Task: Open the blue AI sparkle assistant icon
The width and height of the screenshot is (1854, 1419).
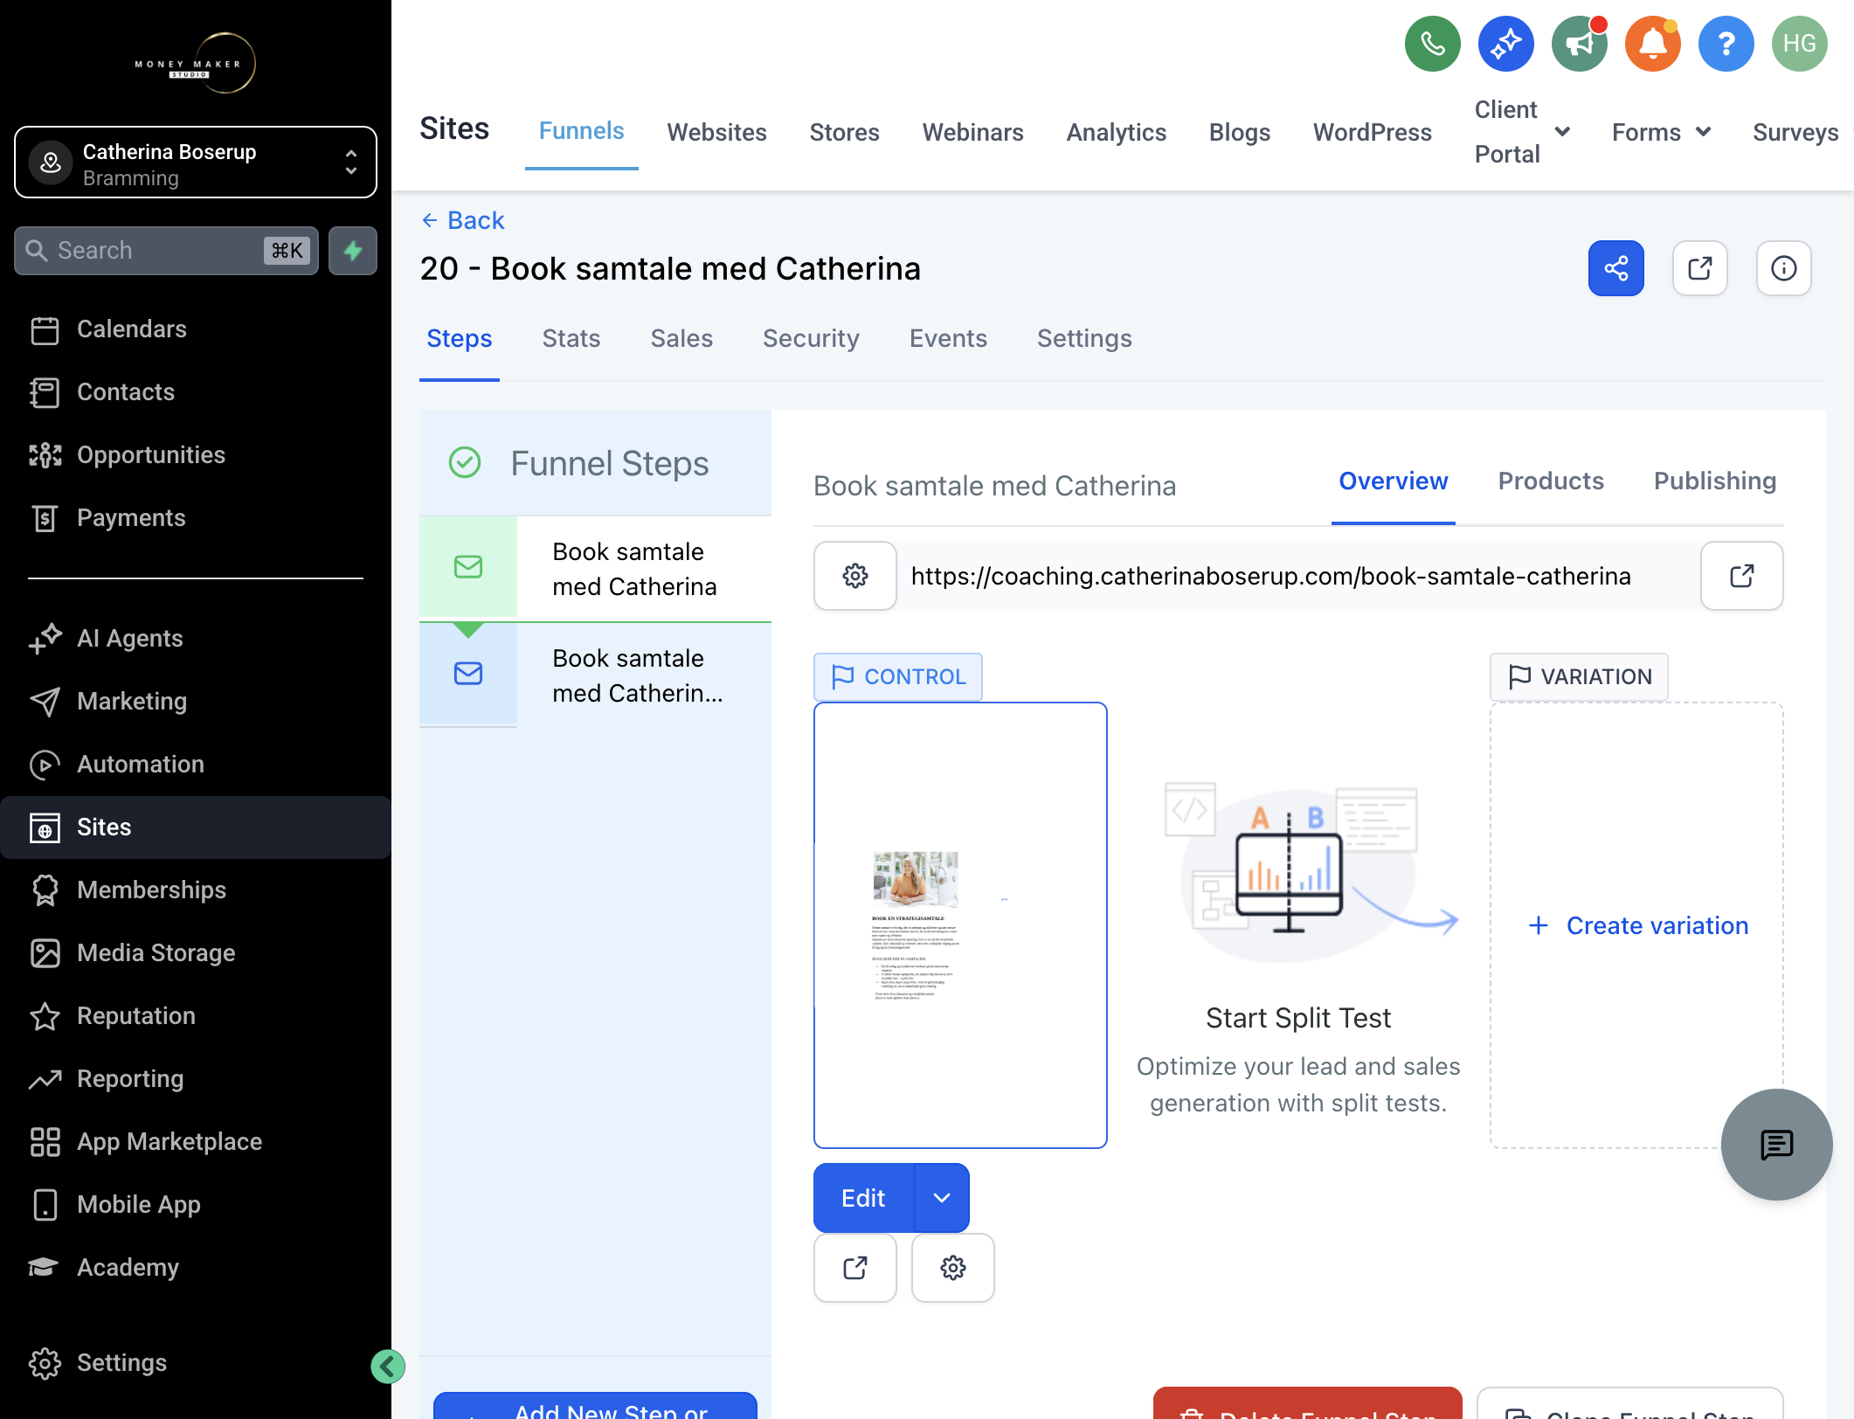Action: pyautogui.click(x=1505, y=44)
